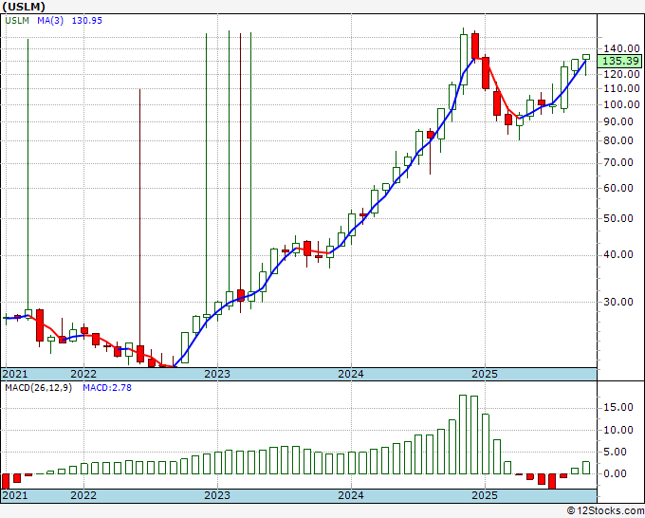The height and width of the screenshot is (518, 645).
Task: Click 2023 on the MACD panel time axis
Action: tap(217, 495)
